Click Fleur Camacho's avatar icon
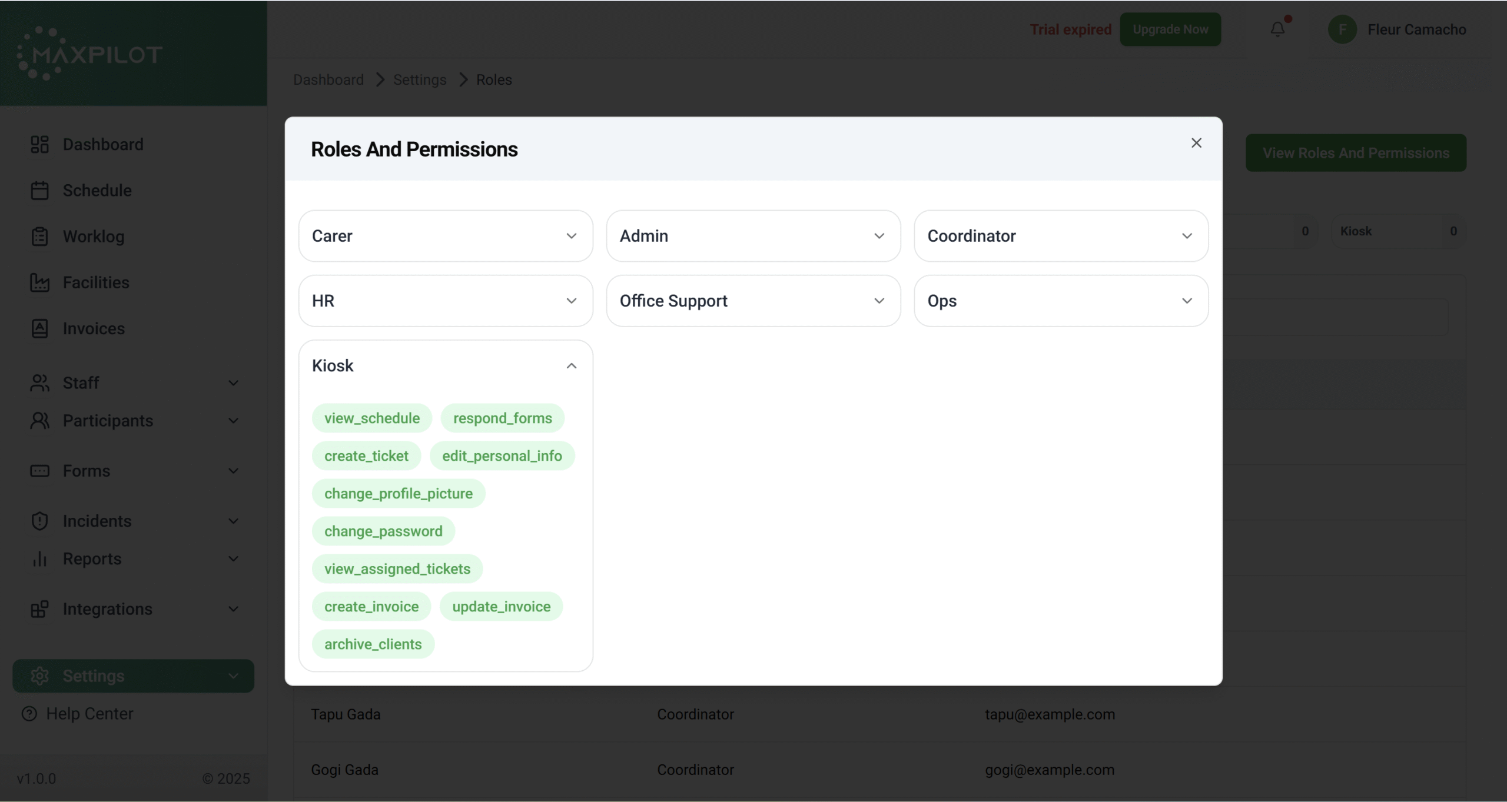Screen dimensions: 1507x802 point(1342,29)
